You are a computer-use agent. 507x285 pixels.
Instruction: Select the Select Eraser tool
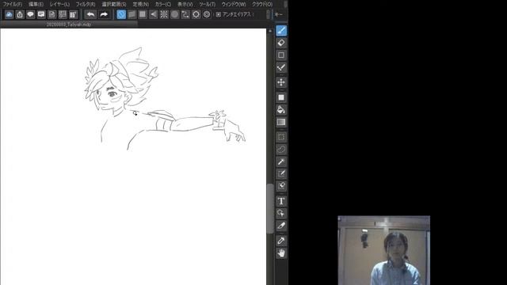(x=281, y=186)
